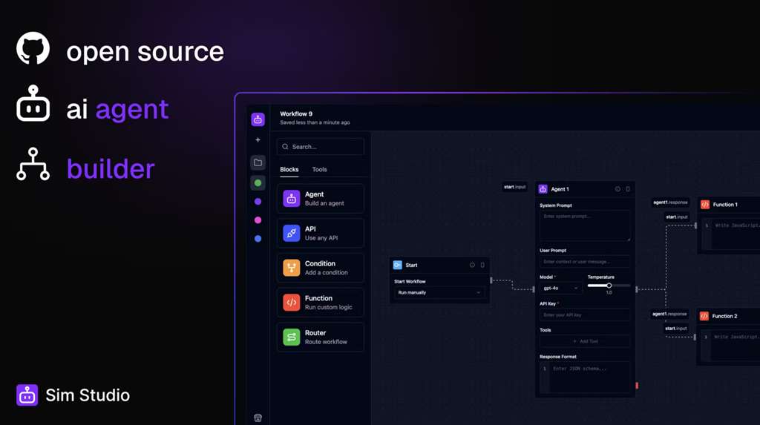
Task: Click the Add Tool button in Agent 1
Action: (x=585, y=341)
